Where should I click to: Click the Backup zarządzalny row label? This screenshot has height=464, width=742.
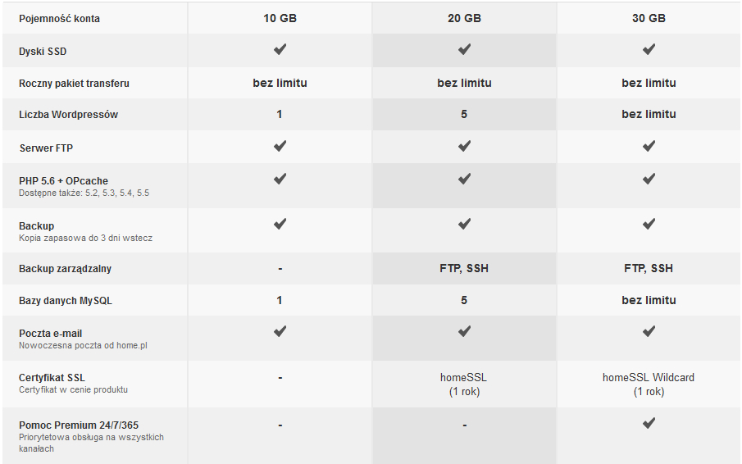(65, 269)
